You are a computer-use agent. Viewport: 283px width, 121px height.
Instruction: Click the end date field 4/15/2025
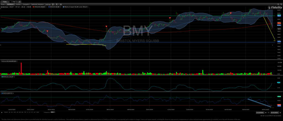point(275,112)
